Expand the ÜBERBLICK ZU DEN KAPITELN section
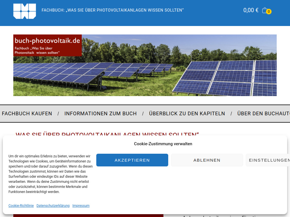Image resolution: width=290 pixels, height=217 pixels. (187, 113)
